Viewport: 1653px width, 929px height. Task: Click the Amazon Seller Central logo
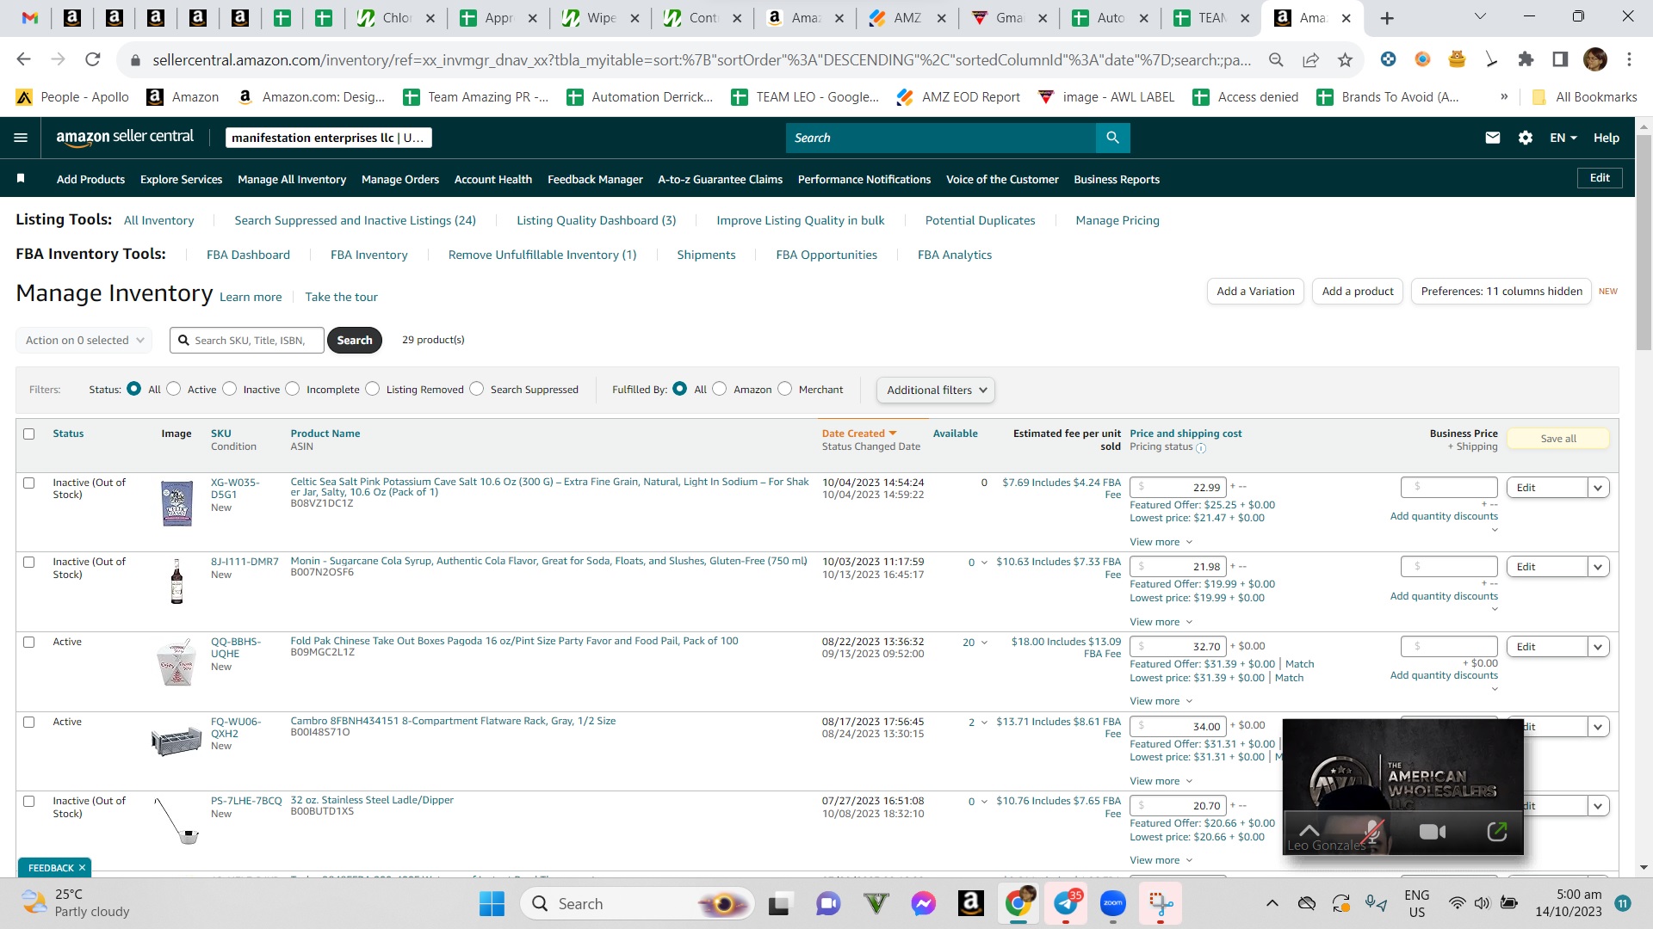(125, 138)
